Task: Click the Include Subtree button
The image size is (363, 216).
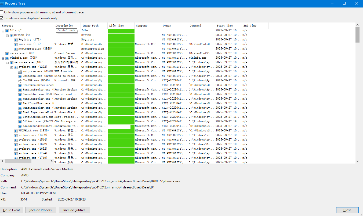Action: click(74, 210)
